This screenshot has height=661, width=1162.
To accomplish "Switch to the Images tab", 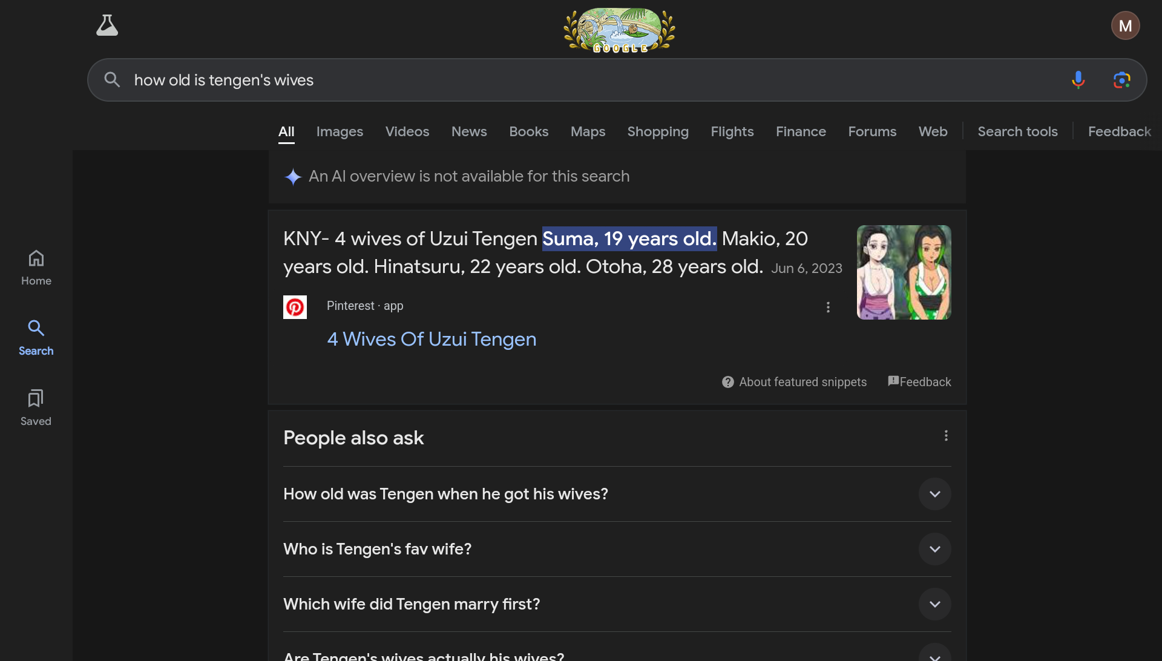I will 340,131.
